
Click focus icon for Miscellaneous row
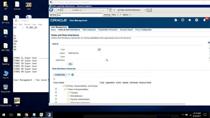(x=56, y=95)
